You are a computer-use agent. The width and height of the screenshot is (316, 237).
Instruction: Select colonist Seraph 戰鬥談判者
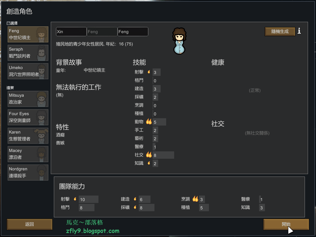[x=28, y=53]
